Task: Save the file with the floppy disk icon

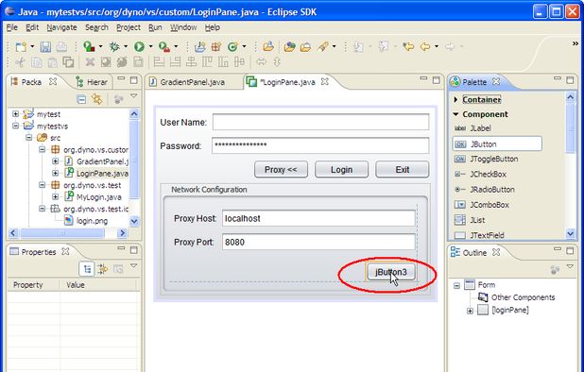Action: pos(45,47)
